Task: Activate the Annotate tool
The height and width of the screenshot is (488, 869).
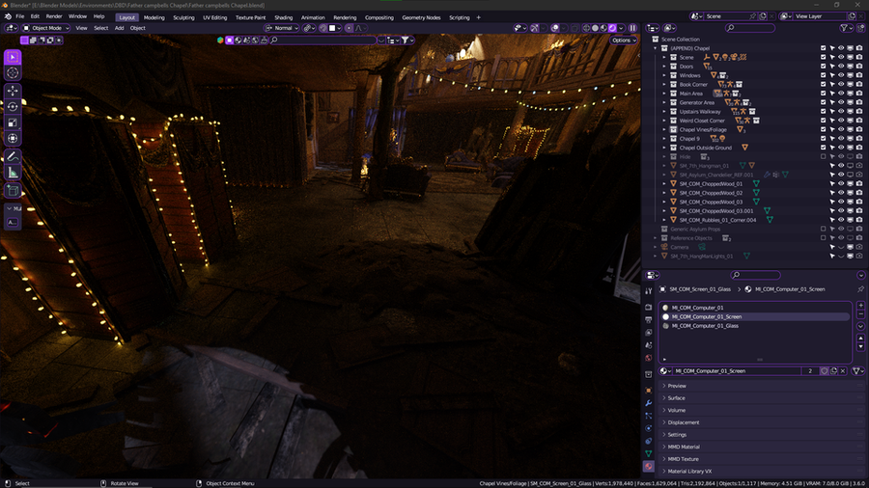Action: tap(13, 157)
